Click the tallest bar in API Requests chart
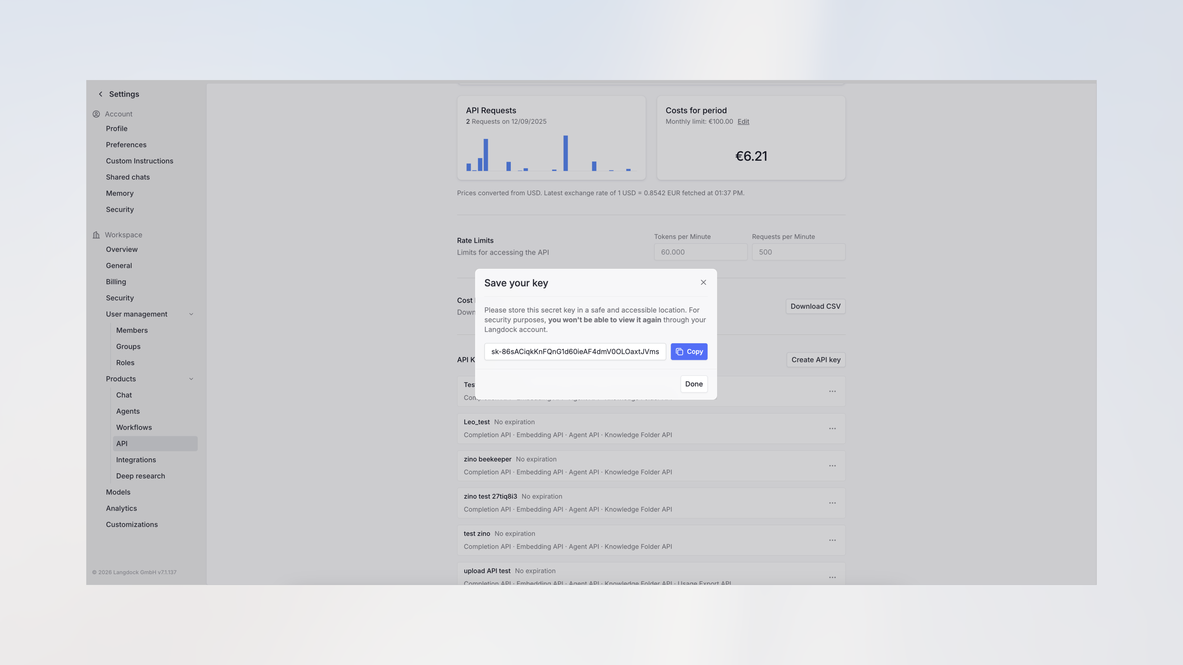This screenshot has width=1183, height=665. [565, 153]
